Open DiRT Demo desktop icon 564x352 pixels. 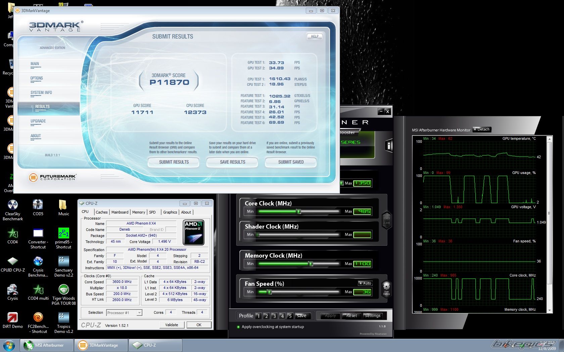tap(13, 320)
